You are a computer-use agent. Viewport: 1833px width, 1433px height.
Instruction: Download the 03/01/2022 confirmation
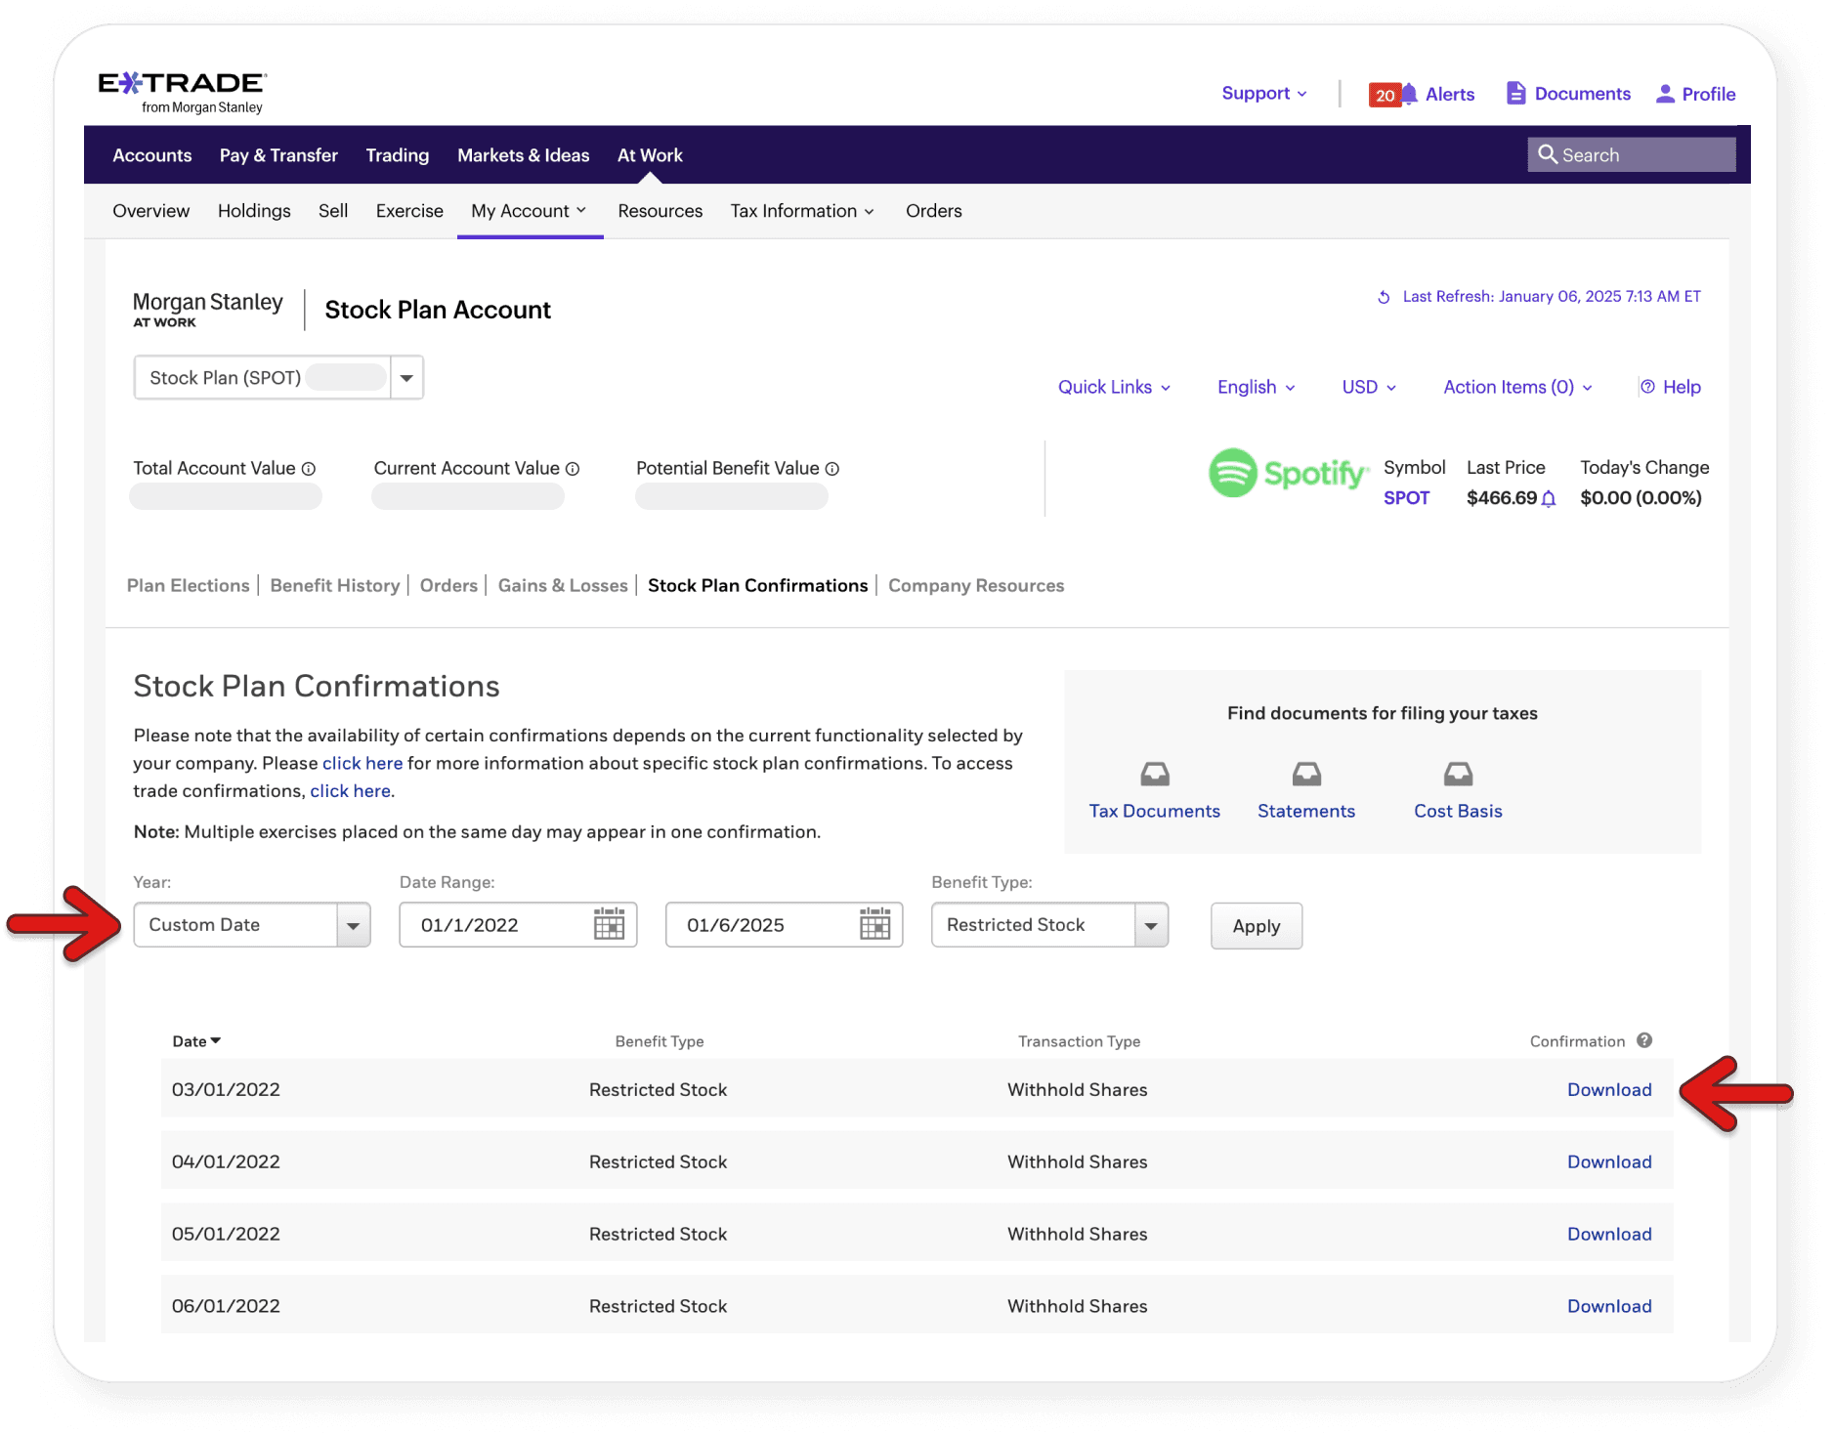click(1609, 1089)
